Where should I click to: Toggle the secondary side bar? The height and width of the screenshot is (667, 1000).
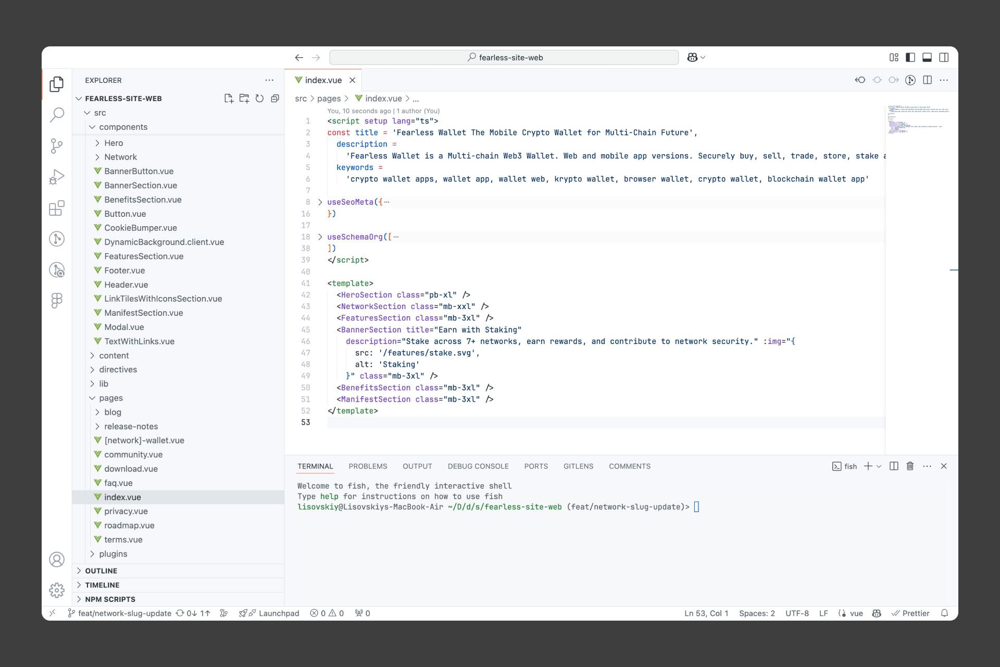click(944, 58)
